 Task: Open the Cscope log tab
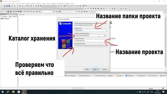120,75
